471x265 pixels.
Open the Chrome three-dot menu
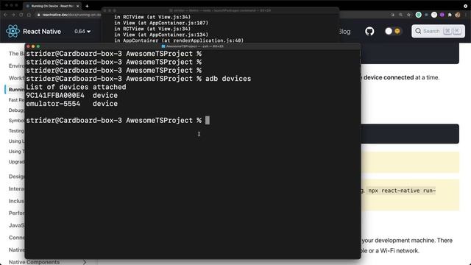tap(466, 15)
